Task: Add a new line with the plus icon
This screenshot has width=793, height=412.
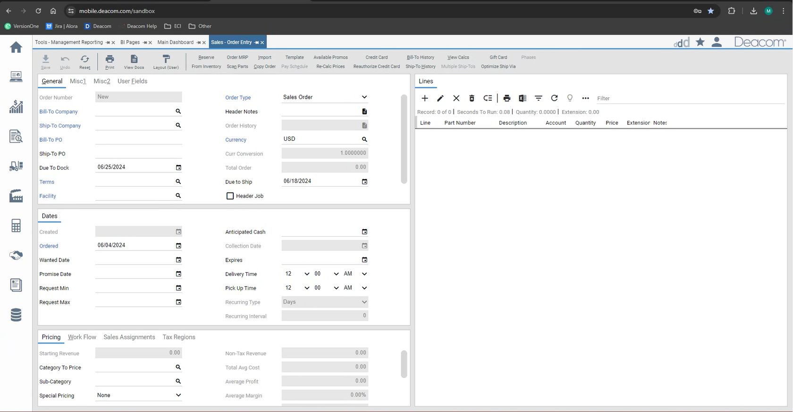Action: (x=425, y=98)
